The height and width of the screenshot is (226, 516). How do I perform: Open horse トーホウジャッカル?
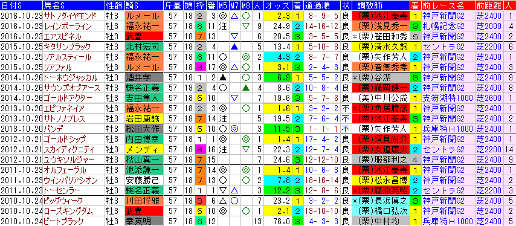tap(71, 77)
